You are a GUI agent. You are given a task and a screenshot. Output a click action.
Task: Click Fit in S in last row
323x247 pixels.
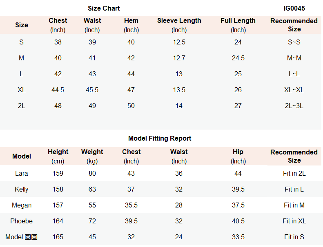(x=294, y=237)
